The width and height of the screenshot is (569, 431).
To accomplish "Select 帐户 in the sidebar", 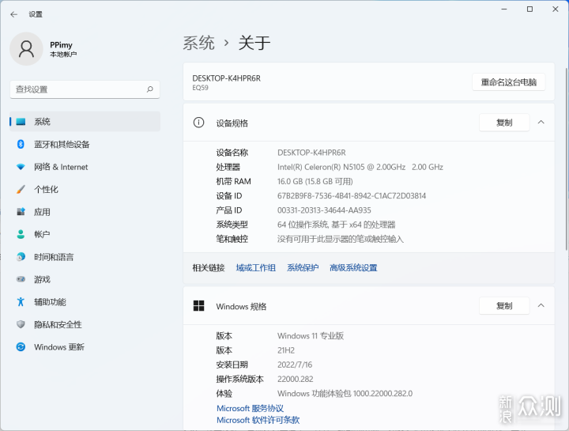I will point(85,234).
